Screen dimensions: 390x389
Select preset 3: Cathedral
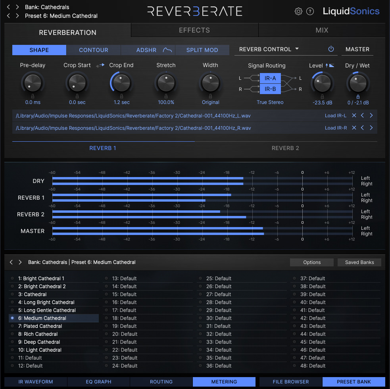click(x=54, y=294)
